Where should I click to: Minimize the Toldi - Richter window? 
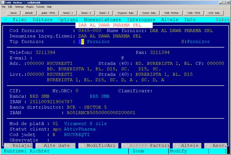[220, 3]
